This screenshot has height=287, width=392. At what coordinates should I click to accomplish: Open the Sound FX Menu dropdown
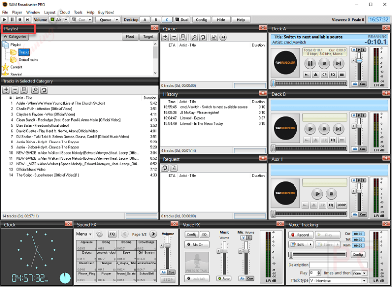coord(84,234)
